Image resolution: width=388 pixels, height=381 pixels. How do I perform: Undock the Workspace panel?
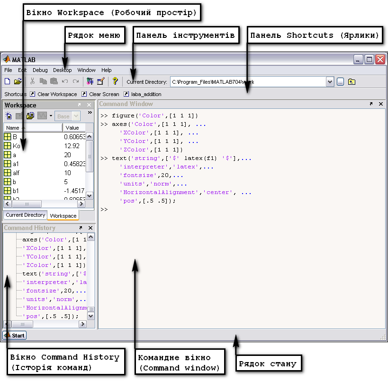coord(79,105)
